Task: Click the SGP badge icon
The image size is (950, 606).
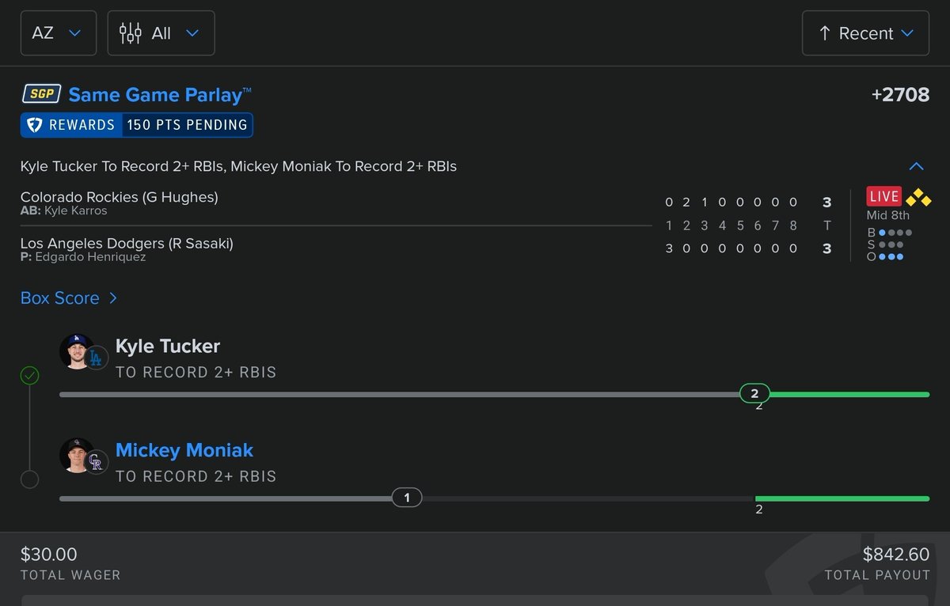Action: pos(40,94)
